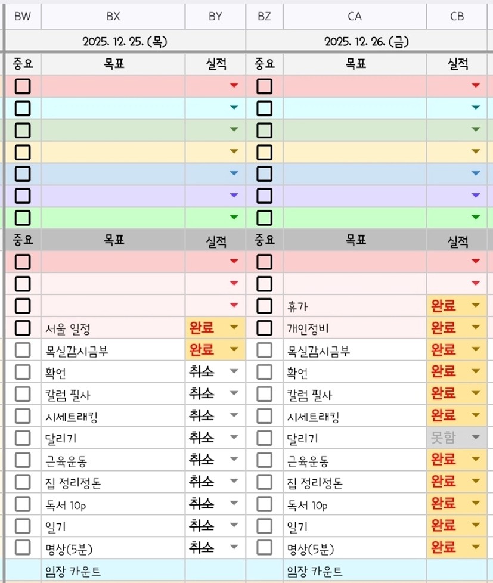Select the 일기 cell under Dec 26

[355, 526]
